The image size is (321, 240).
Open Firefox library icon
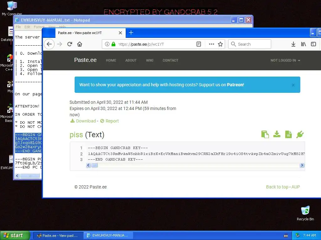tap(303, 44)
